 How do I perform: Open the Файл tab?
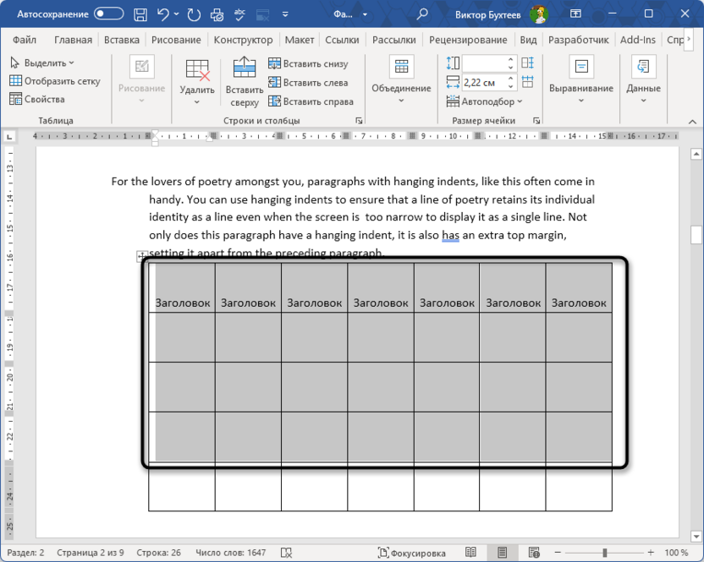(x=25, y=40)
